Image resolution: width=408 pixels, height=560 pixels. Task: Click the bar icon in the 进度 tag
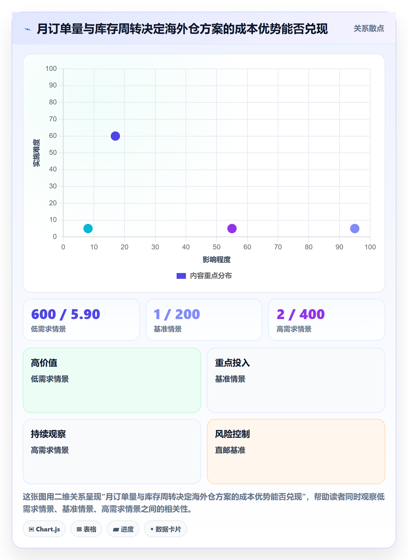pyautogui.click(x=116, y=529)
